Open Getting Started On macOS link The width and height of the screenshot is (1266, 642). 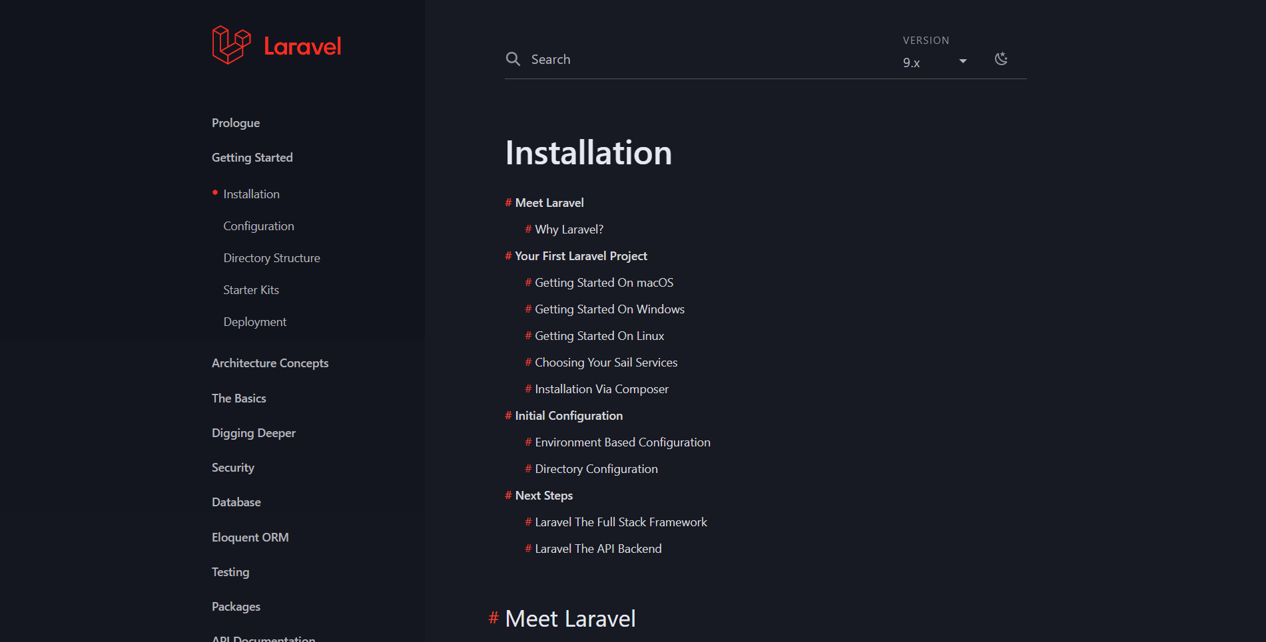pos(604,283)
